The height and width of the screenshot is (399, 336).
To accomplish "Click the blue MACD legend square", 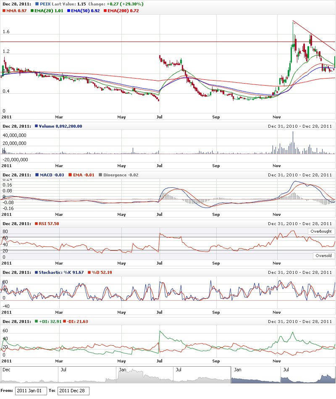I will 37,175.
